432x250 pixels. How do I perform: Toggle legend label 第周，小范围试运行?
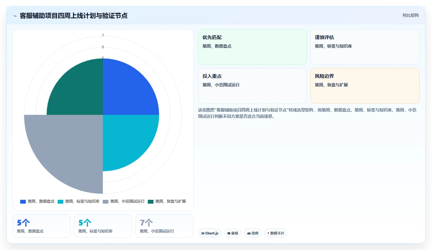pos(127,201)
